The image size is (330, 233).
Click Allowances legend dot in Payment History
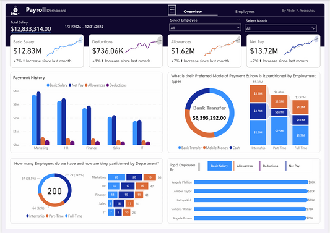(86, 85)
